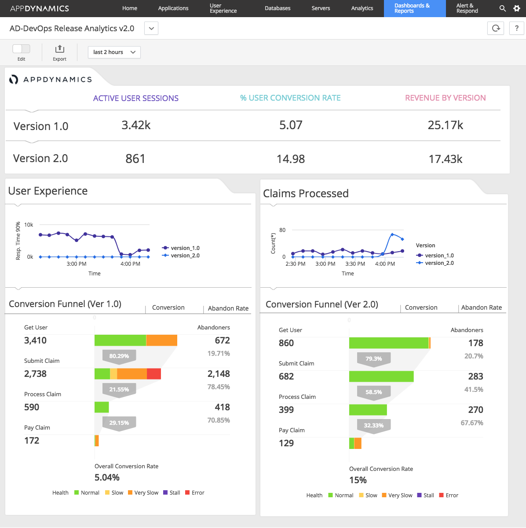The height and width of the screenshot is (528, 526).
Task: Click the revenue value 17.43k
Action: click(x=446, y=159)
